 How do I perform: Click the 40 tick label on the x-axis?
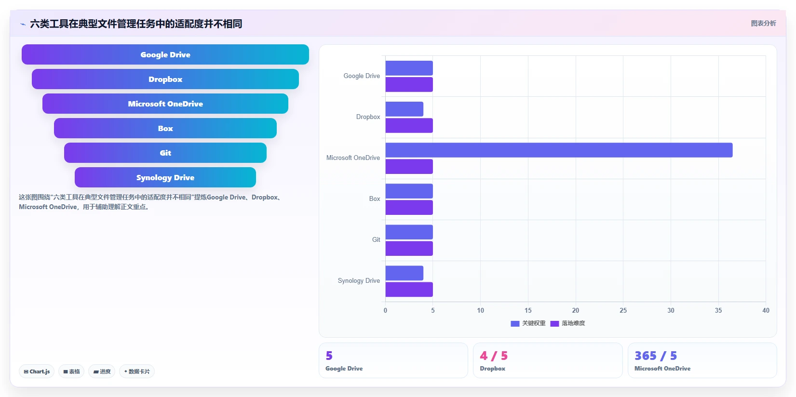[766, 310]
